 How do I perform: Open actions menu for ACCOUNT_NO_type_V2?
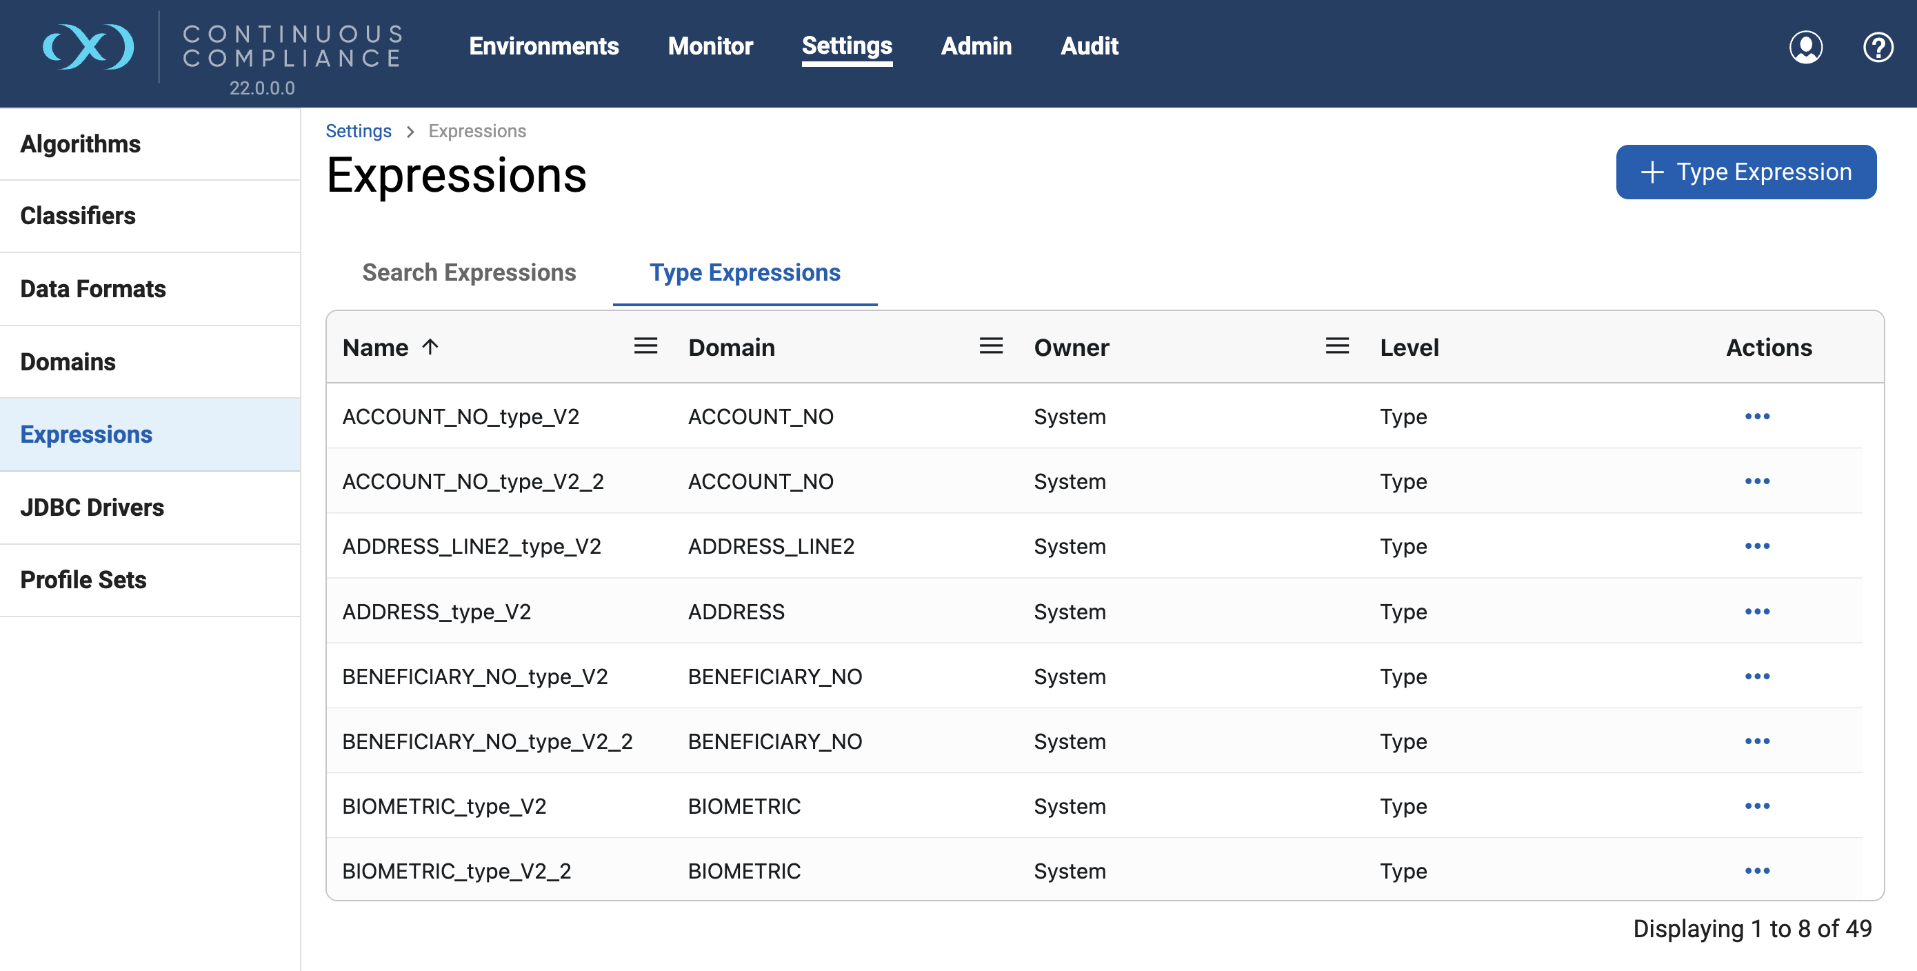point(1756,416)
